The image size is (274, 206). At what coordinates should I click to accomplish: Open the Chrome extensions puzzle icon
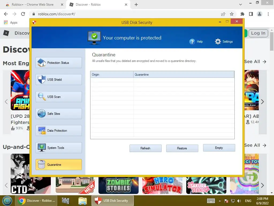pos(242,14)
